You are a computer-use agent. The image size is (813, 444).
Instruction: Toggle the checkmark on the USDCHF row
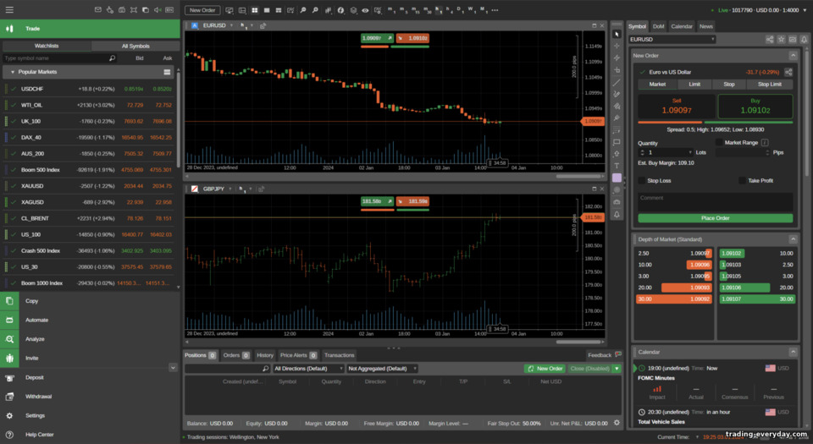[x=14, y=89]
